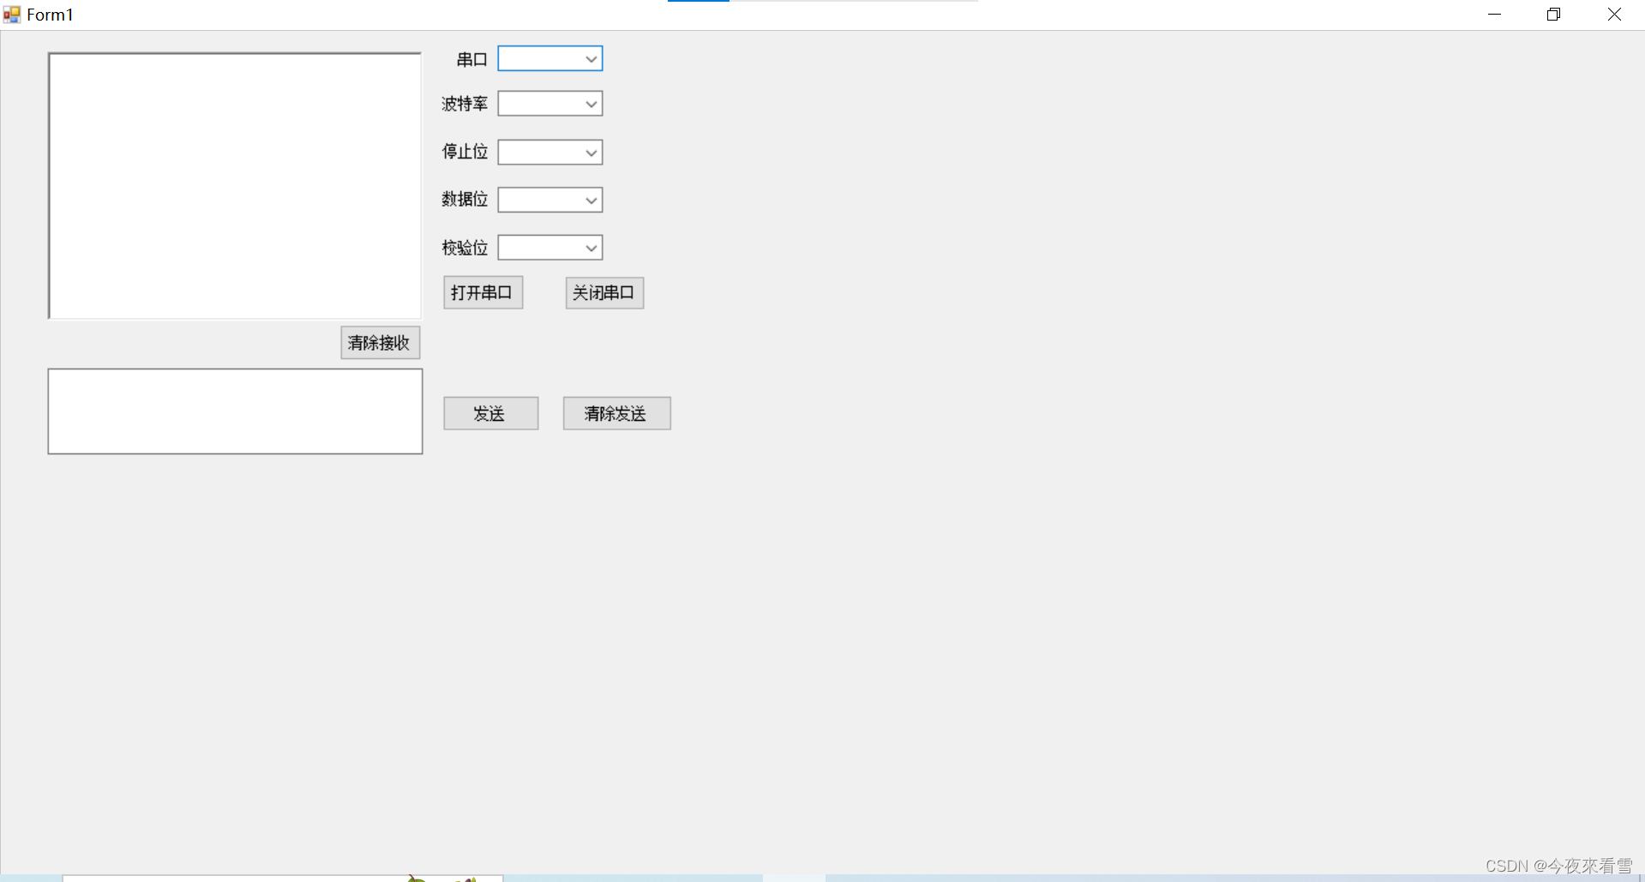Click the 校验位 label text

(x=465, y=248)
